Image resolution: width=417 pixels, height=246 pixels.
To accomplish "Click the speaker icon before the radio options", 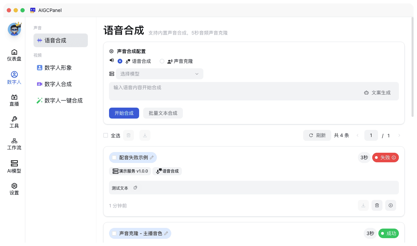I will (x=111, y=60).
